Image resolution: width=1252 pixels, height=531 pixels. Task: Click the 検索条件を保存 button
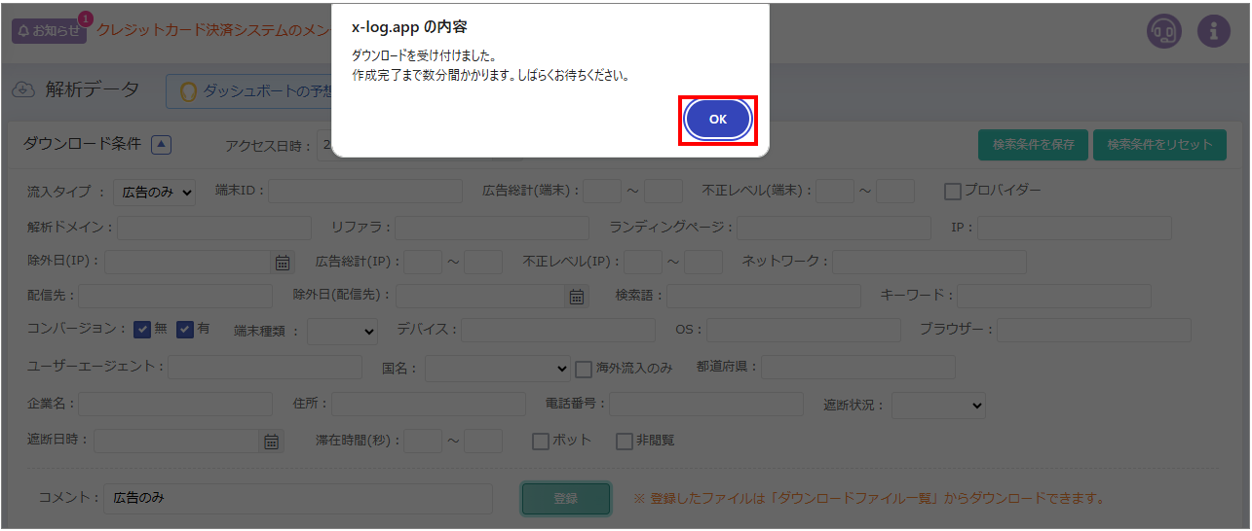point(1033,145)
